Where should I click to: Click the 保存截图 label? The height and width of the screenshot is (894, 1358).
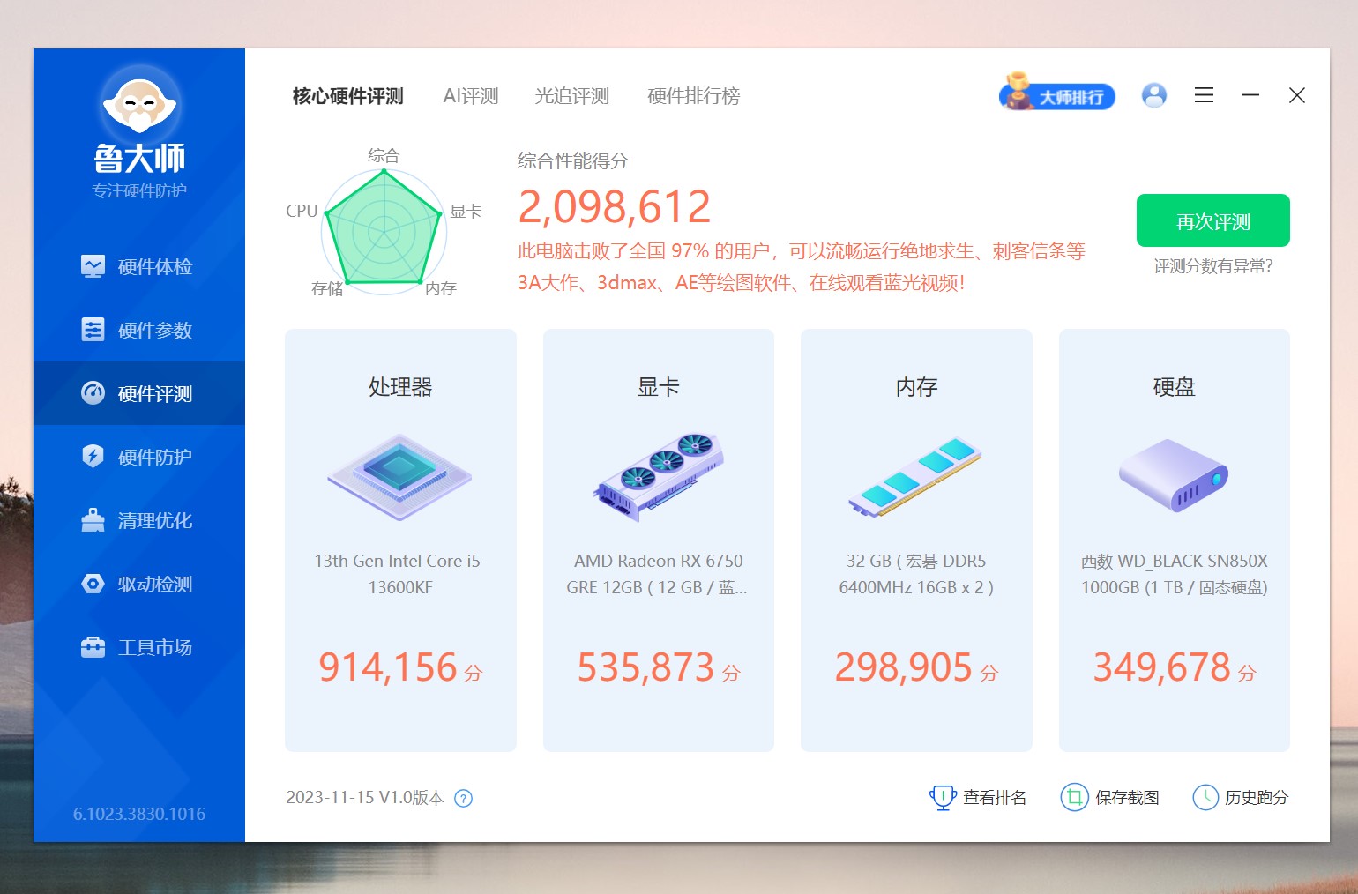click(x=1127, y=798)
